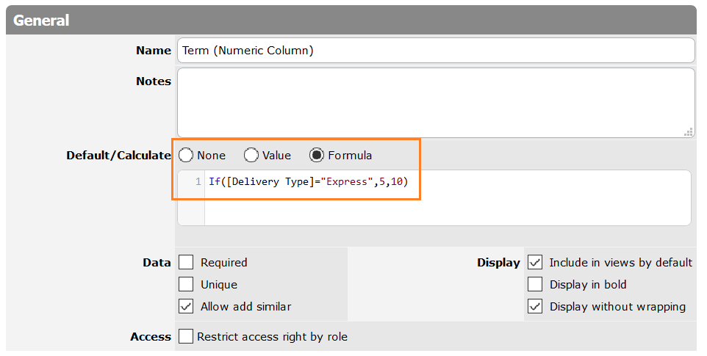Grab the Notes resize handle
This screenshot has height=356, width=707.
click(689, 132)
